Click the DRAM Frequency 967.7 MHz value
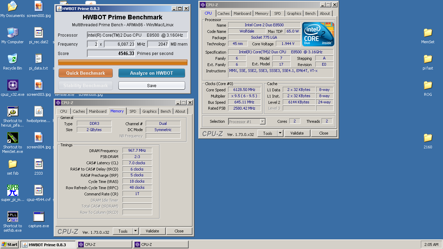This screenshot has width=443, height=249. [x=137, y=150]
